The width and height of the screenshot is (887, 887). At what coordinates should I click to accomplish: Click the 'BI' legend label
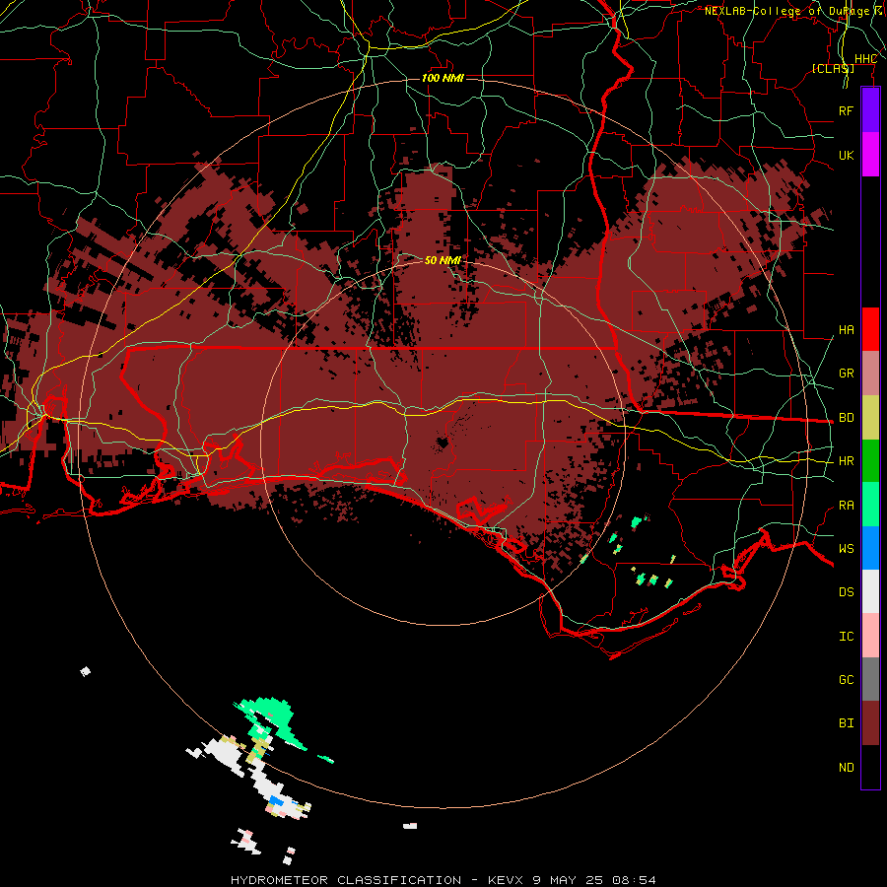(x=846, y=723)
